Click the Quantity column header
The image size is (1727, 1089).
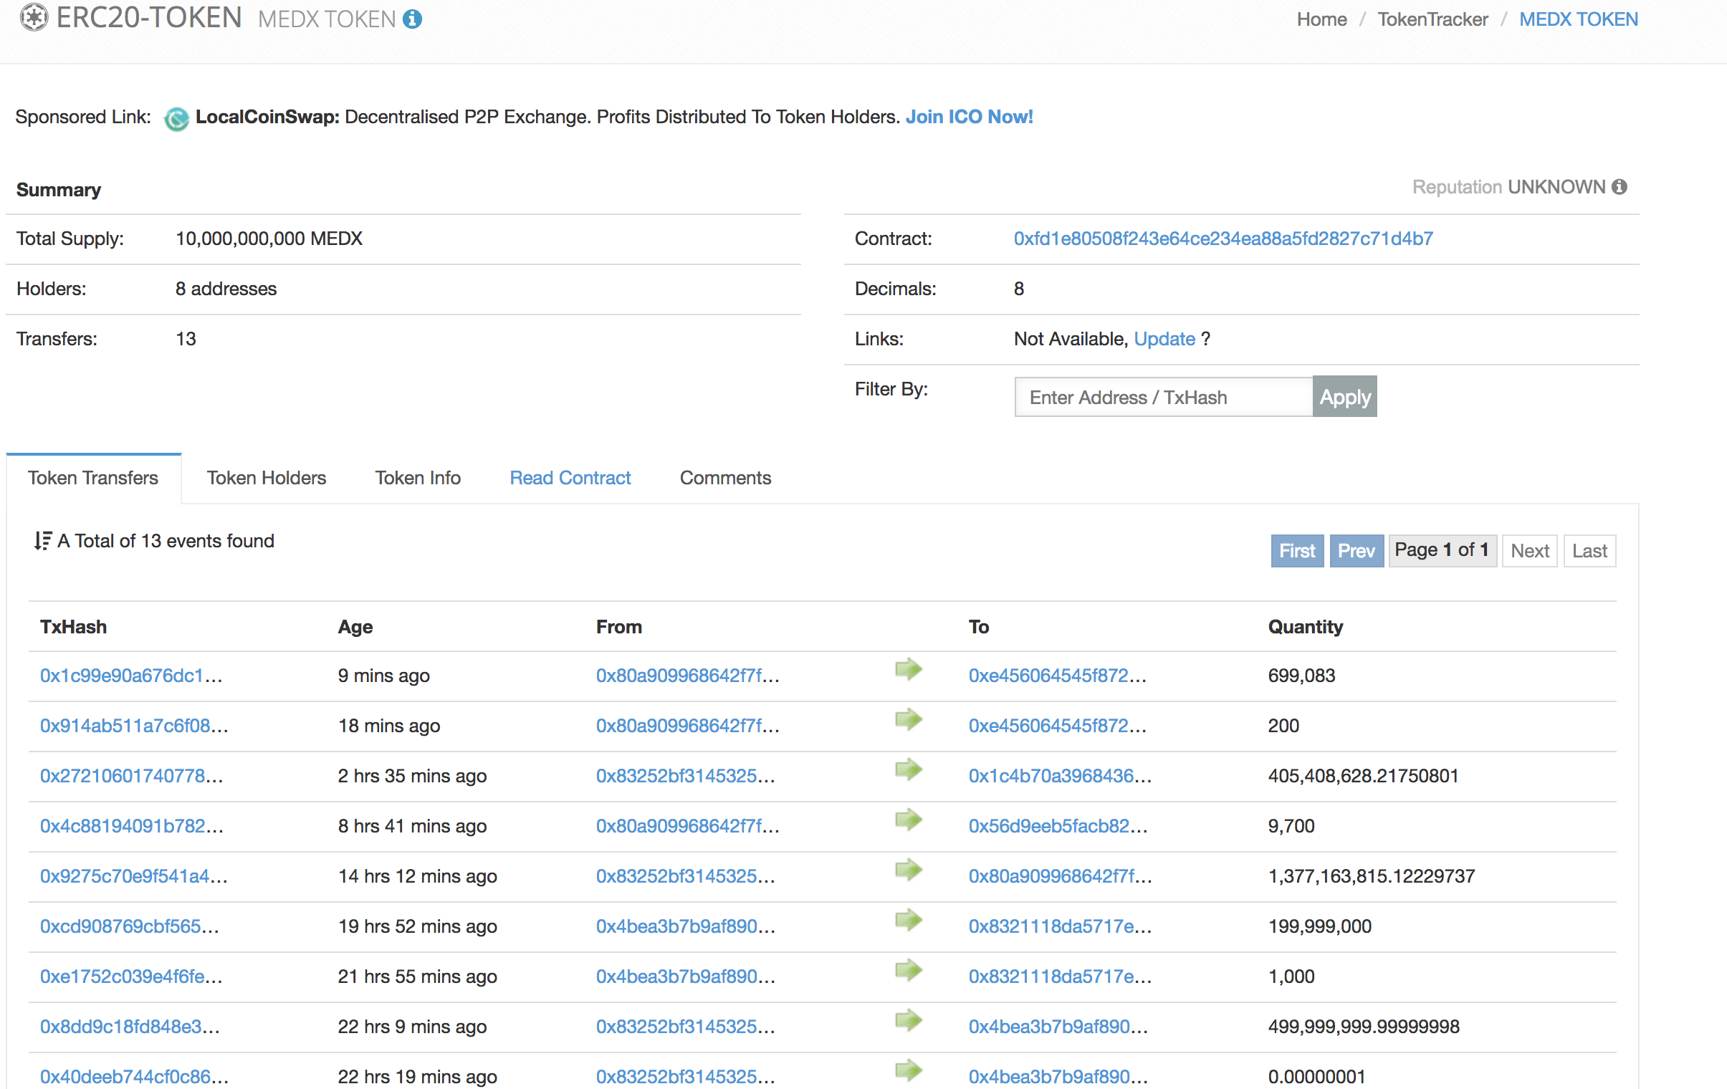[x=1306, y=628]
